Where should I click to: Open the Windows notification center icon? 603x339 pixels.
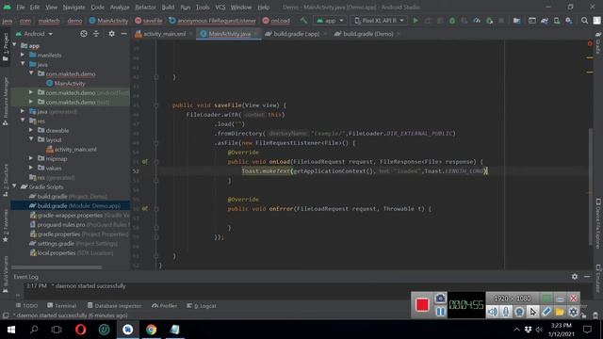coord(587,330)
